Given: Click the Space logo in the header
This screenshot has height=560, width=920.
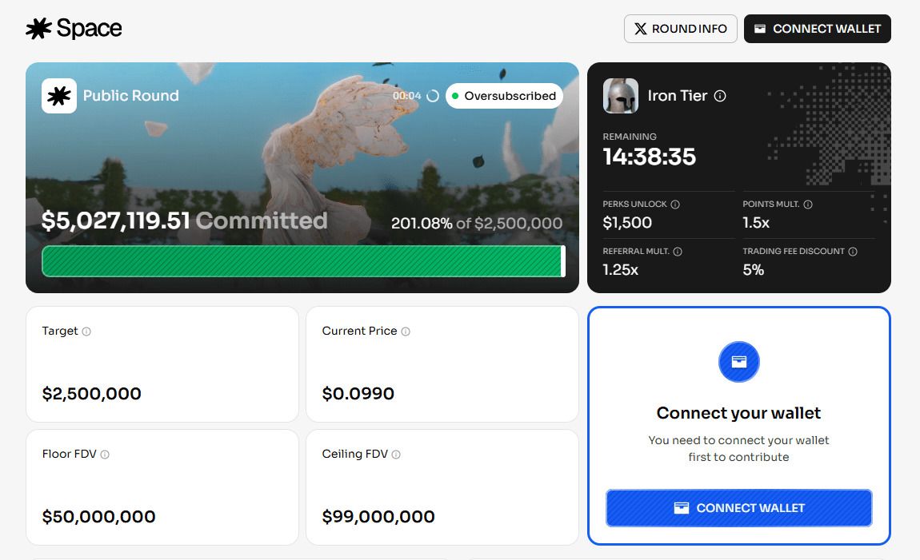Looking at the screenshot, I should [74, 28].
